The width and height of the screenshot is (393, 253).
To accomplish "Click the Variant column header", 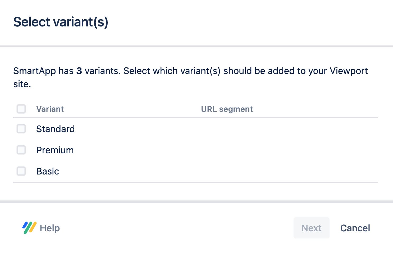I will point(50,109).
